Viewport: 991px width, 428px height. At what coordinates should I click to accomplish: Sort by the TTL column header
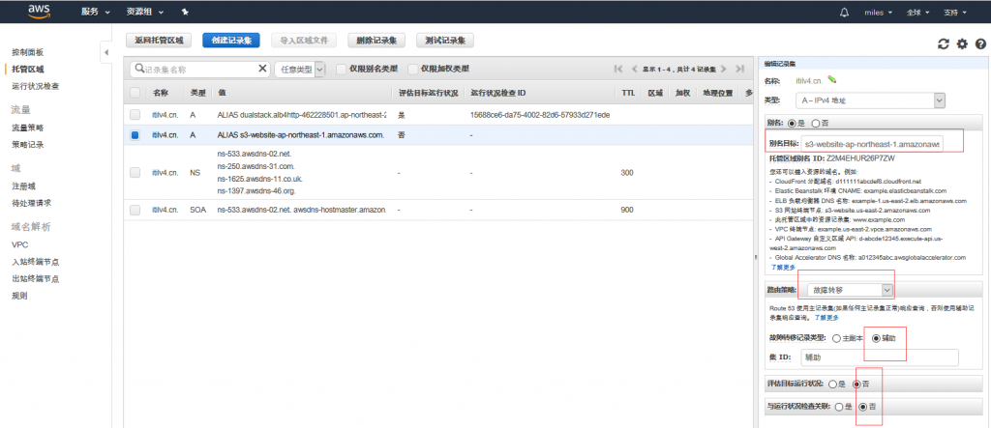pyautogui.click(x=627, y=93)
